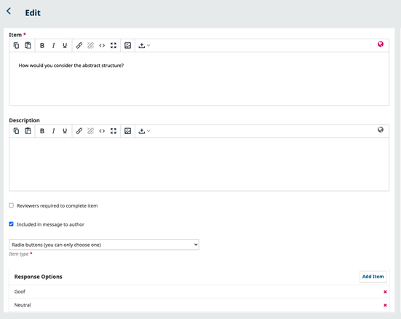The width and height of the screenshot is (401, 319).
Task: Toggle Bold in the Item editor toolbar
Action: click(42, 46)
